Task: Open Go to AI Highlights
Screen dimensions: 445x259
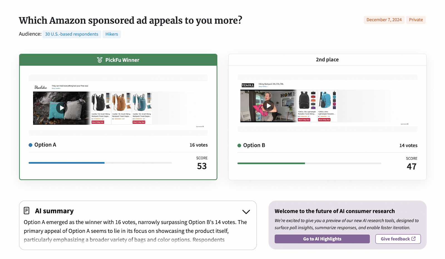Action: pyautogui.click(x=322, y=239)
